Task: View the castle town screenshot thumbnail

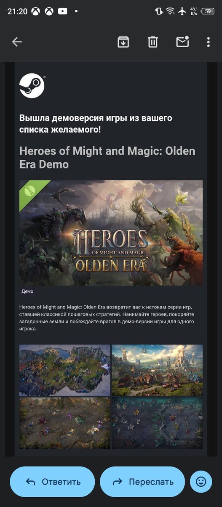Action: [157, 370]
